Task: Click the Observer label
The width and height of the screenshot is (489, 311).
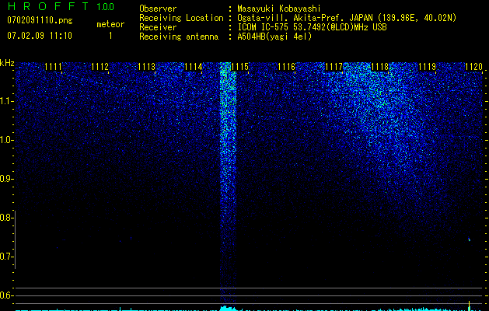Action: pos(158,9)
